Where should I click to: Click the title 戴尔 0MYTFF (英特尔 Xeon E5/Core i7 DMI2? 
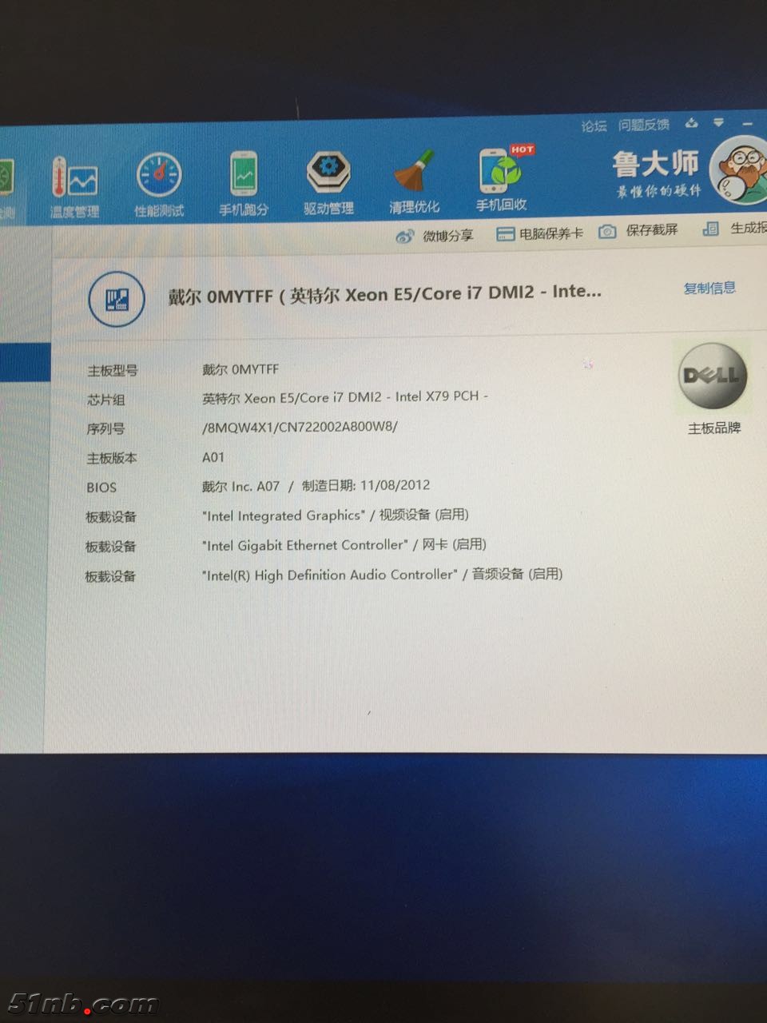click(x=384, y=294)
